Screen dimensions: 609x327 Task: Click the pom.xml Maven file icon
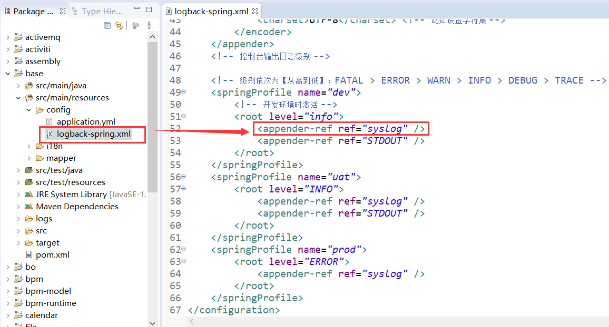(29, 255)
